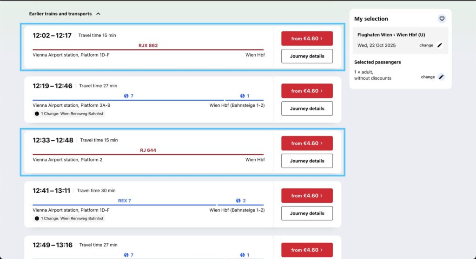Show Journey details for 12:19 connection
Image resolution: width=476 pixels, height=259 pixels.
pos(307,109)
